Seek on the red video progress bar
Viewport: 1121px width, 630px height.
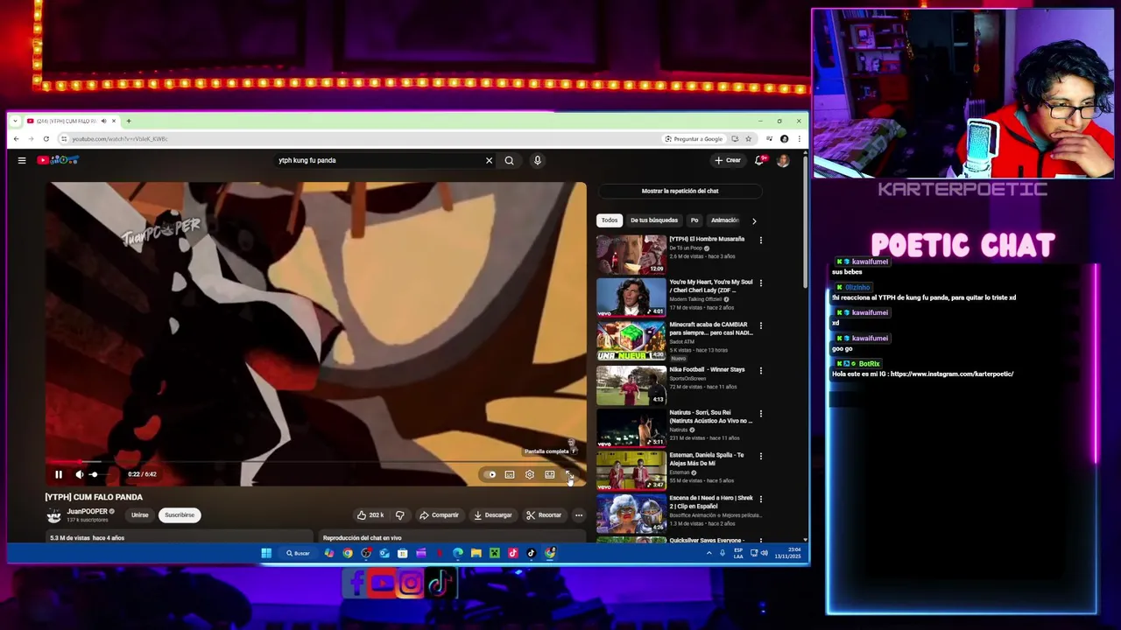coord(316,462)
